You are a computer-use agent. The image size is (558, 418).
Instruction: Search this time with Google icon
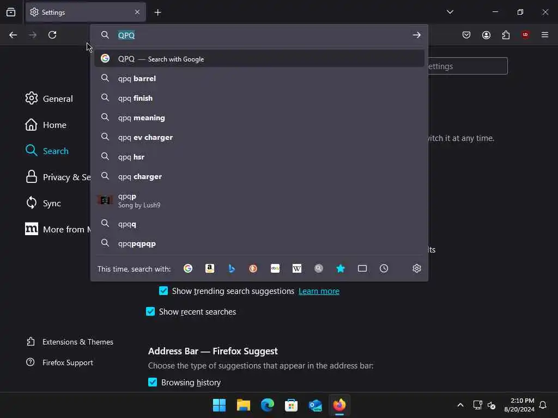(x=188, y=268)
